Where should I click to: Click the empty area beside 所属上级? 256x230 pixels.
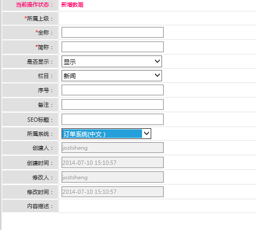(x=157, y=18)
